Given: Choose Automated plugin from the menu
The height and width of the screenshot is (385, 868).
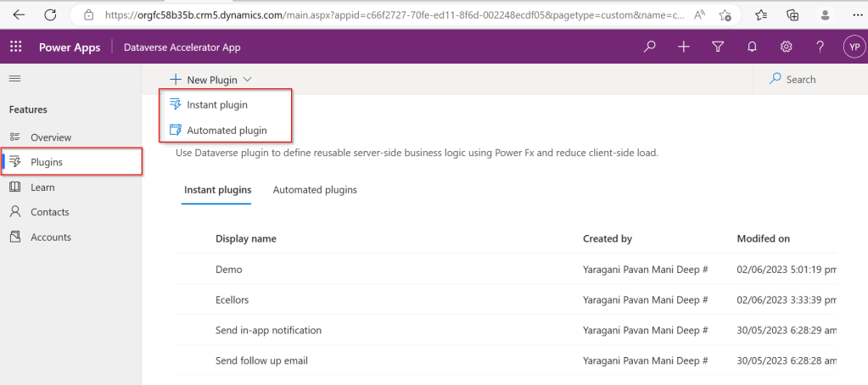Looking at the screenshot, I should point(226,130).
